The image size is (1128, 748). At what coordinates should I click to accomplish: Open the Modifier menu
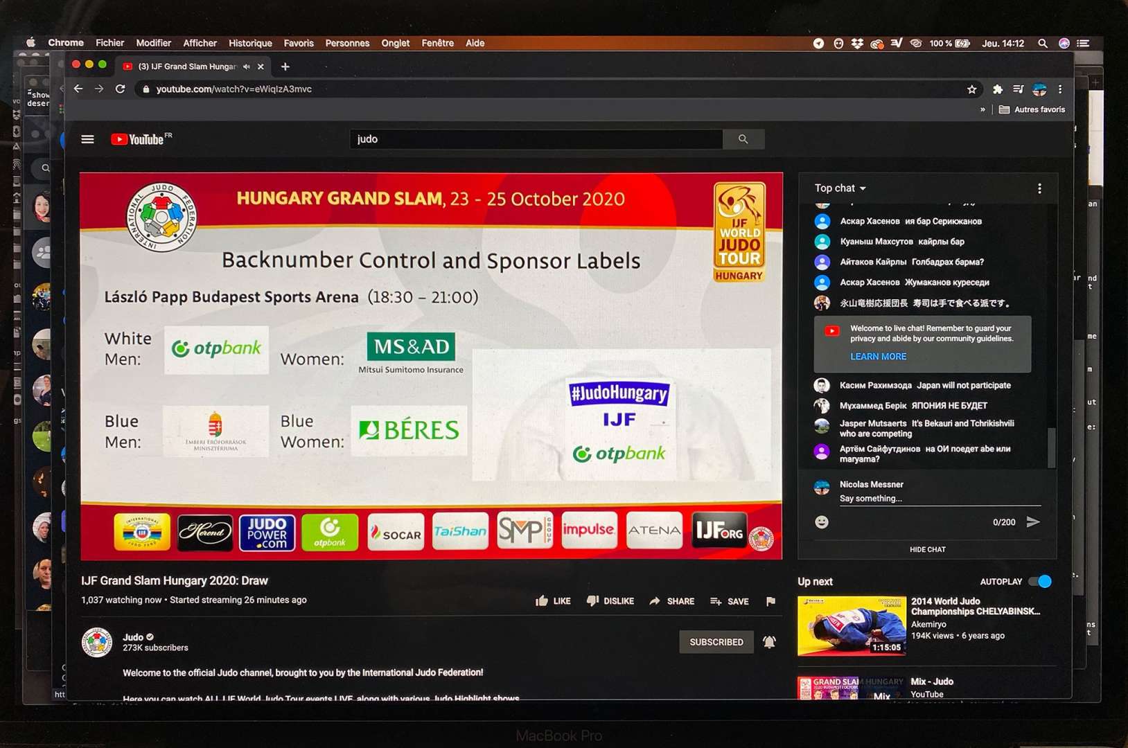[x=153, y=43]
